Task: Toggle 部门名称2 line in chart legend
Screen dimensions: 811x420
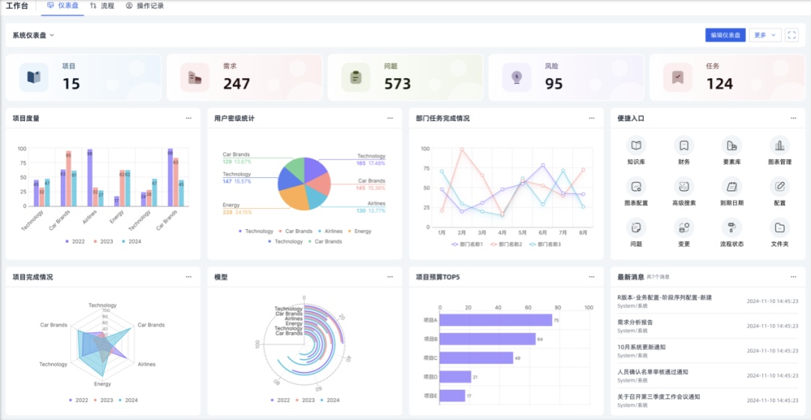Action: click(506, 244)
